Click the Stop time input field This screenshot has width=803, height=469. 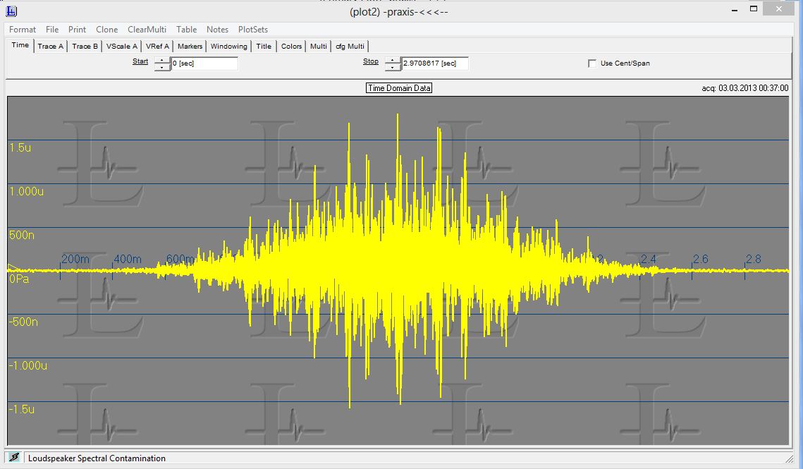click(x=435, y=63)
